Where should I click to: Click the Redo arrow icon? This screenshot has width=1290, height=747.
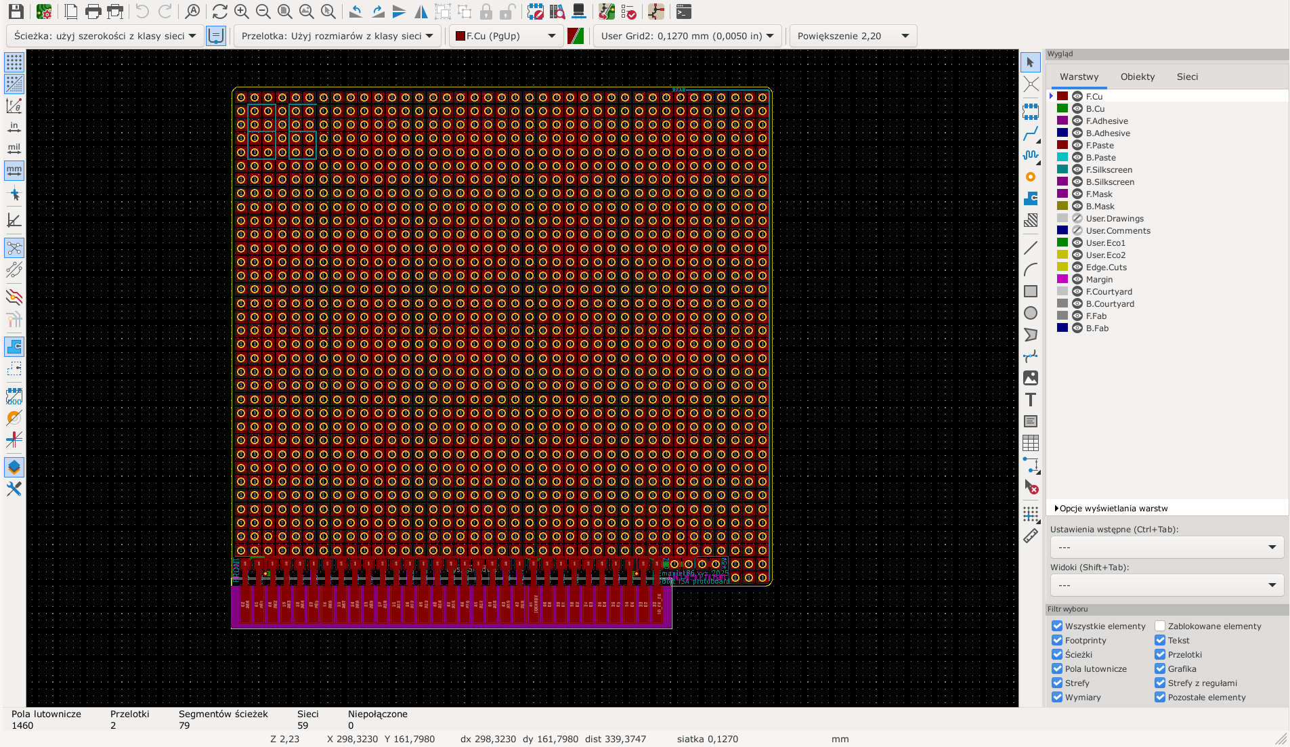165,12
